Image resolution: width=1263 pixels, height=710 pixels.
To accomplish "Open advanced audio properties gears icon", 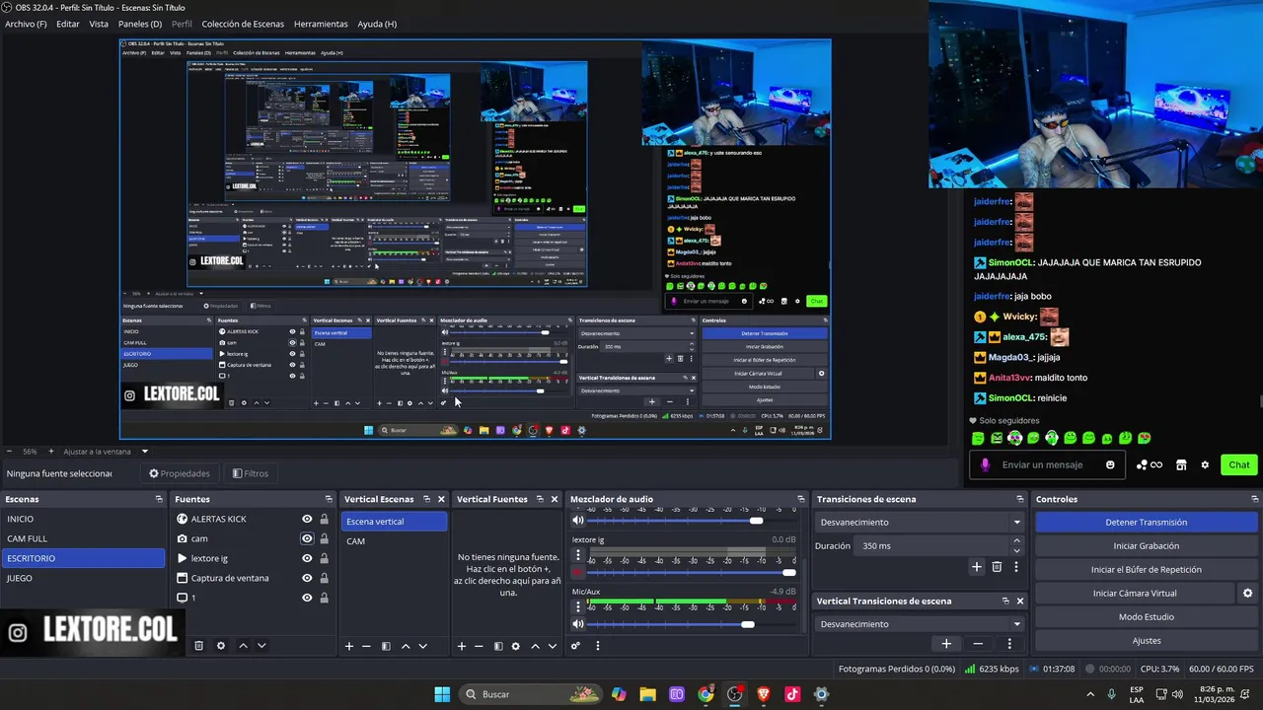I will (x=575, y=646).
